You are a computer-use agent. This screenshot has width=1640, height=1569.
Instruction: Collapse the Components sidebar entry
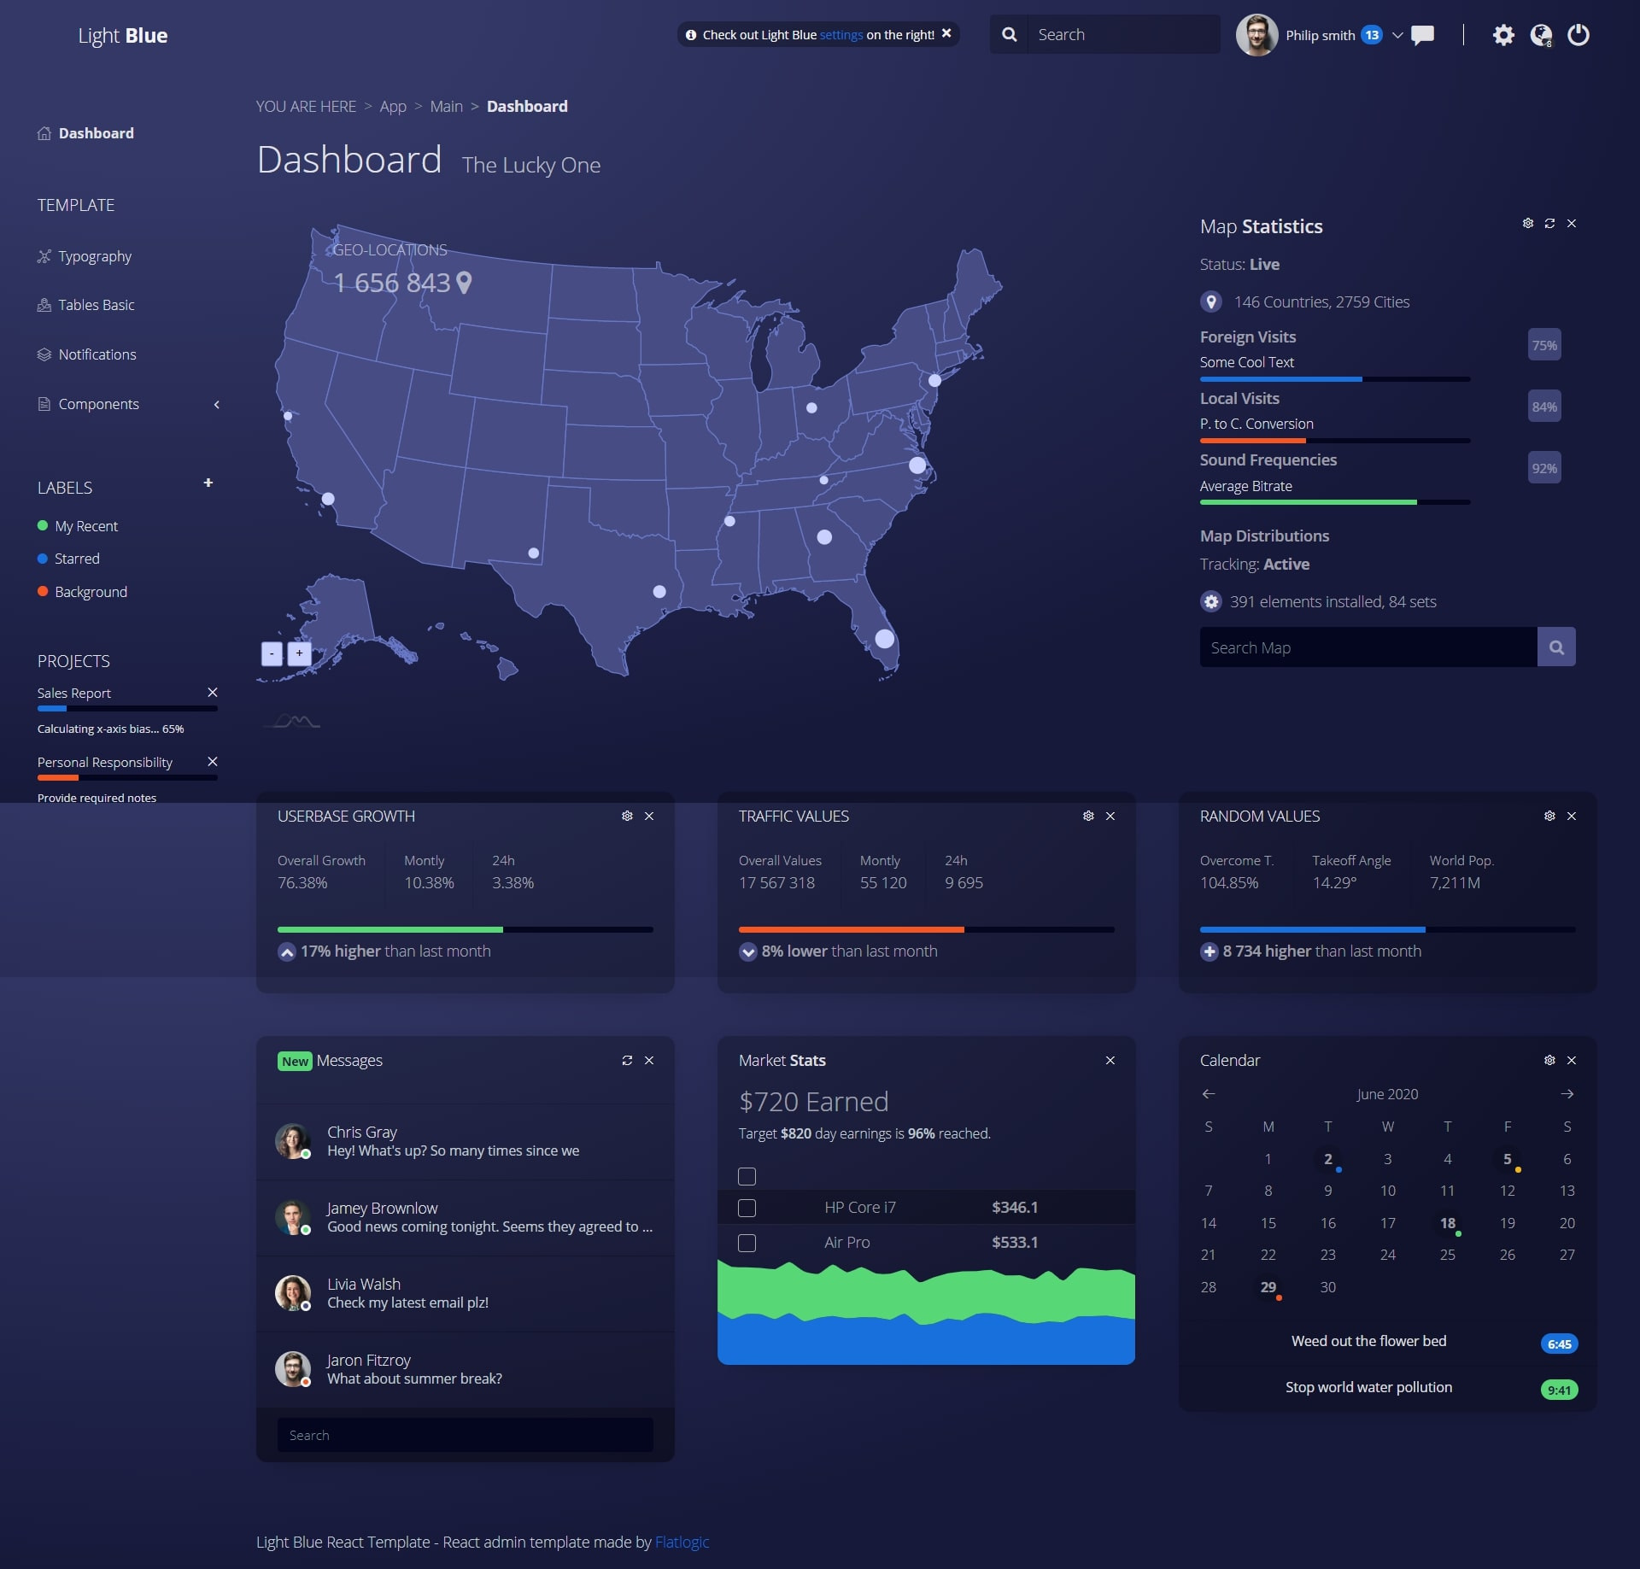click(216, 404)
